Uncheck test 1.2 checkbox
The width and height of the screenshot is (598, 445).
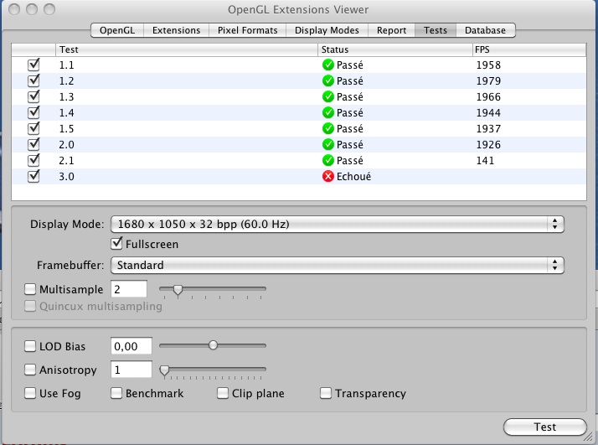34,80
